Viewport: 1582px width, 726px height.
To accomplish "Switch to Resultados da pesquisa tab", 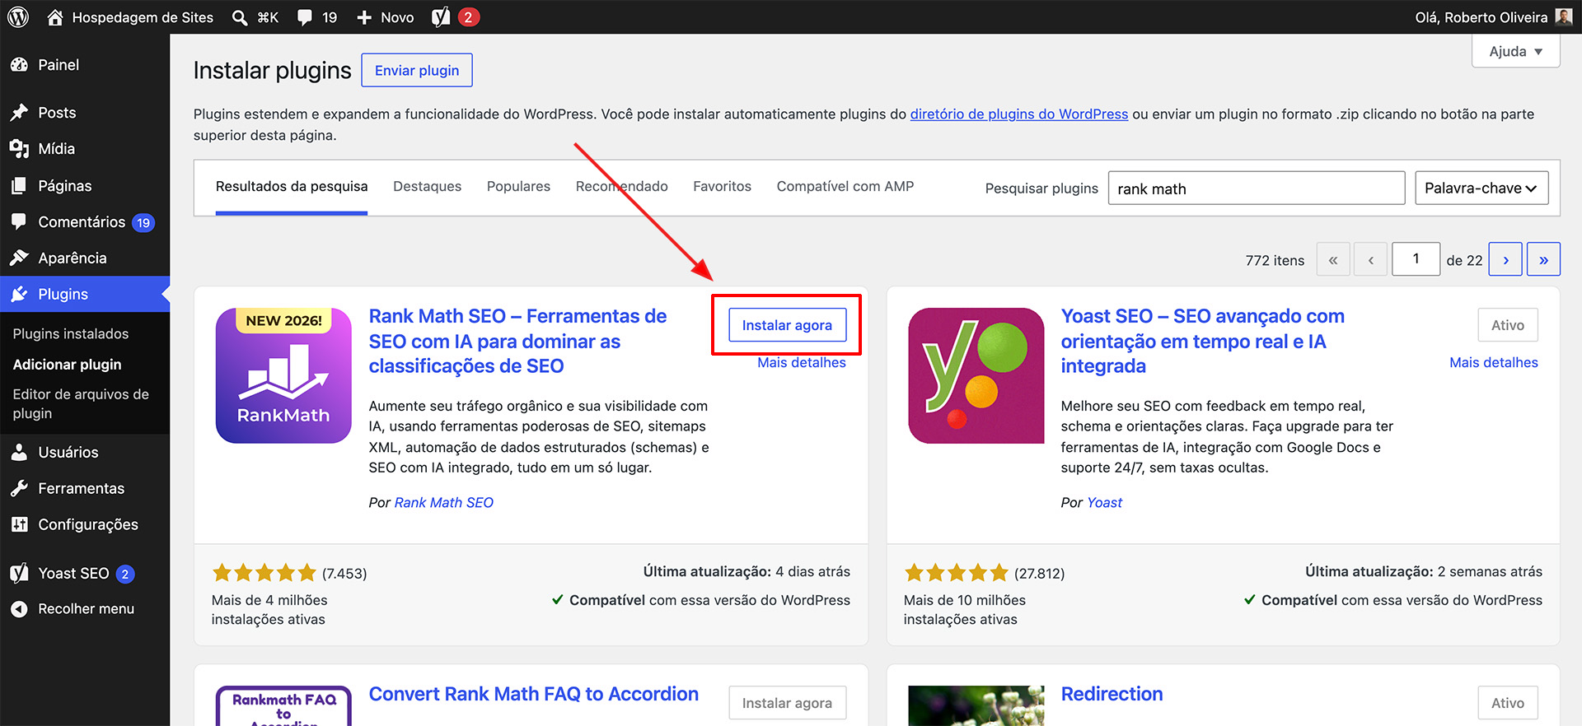I will point(292,187).
